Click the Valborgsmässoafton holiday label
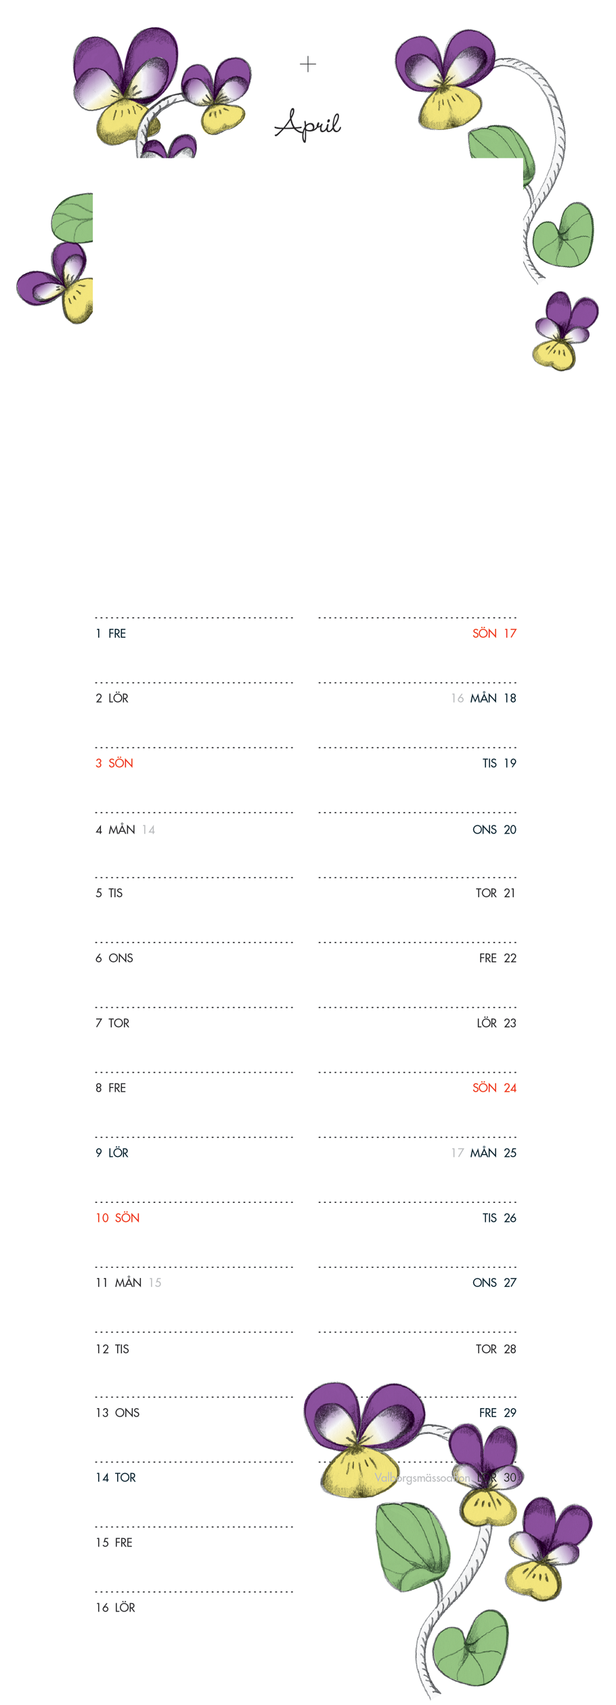616x1705 pixels. [x=422, y=1478]
